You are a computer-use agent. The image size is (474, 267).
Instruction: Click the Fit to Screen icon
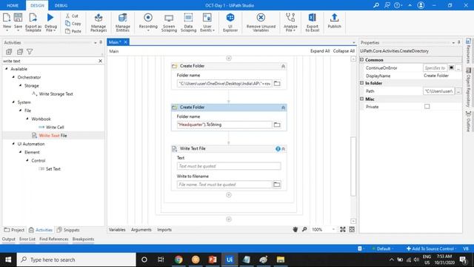(342, 230)
